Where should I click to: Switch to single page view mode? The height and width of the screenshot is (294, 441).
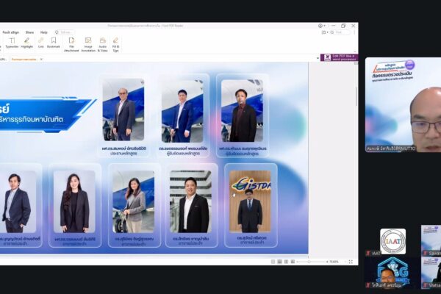(x=273, y=262)
